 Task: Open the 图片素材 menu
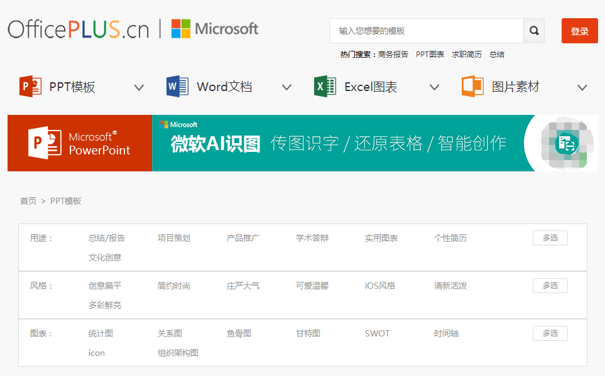point(516,87)
